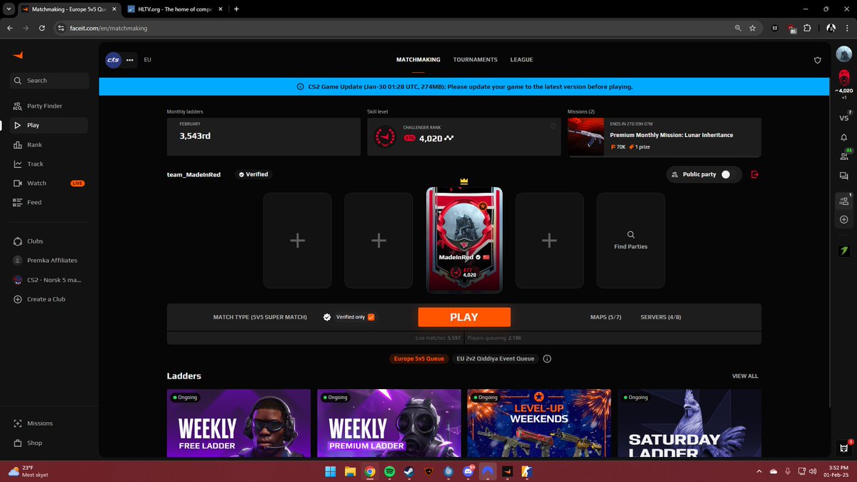This screenshot has width=857, height=482.
Task: Select the EU 2v2 Qiddiya Event Queue
Action: pos(496,359)
